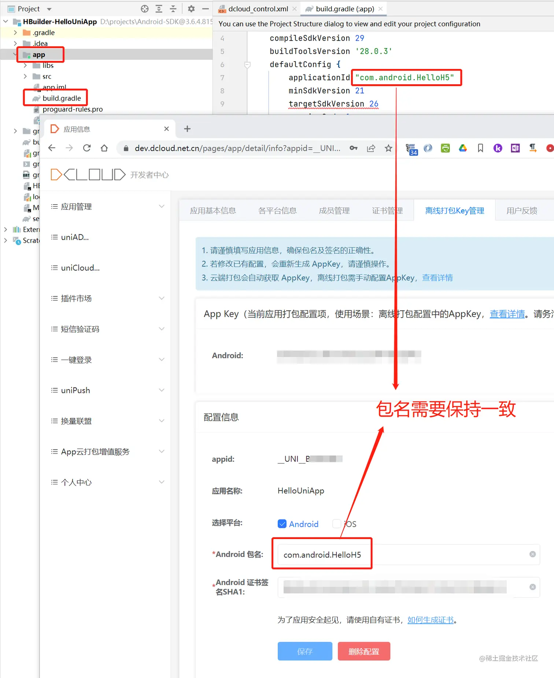Viewport: 554px width, 678px height.
Task: Open the OneNote clipper extension
Action: pos(515,148)
